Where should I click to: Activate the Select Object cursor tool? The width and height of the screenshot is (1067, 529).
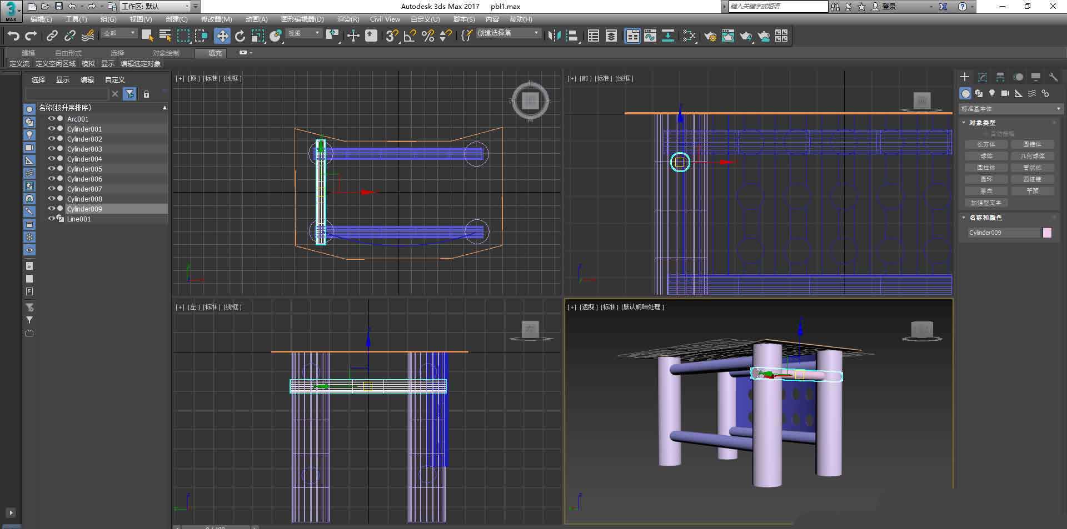coord(147,36)
